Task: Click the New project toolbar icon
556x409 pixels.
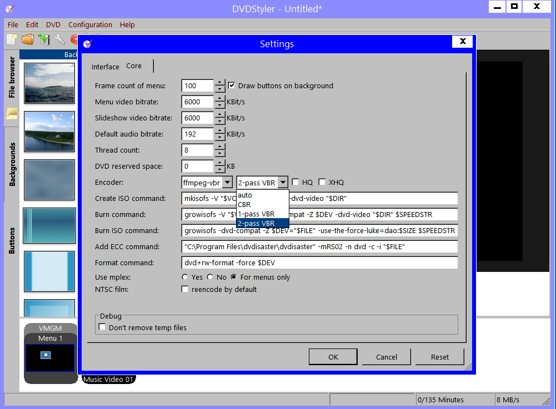Action: pos(12,39)
